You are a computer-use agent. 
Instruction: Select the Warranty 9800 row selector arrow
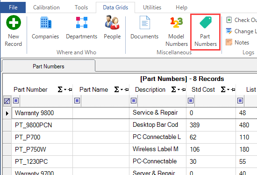coord(7,113)
